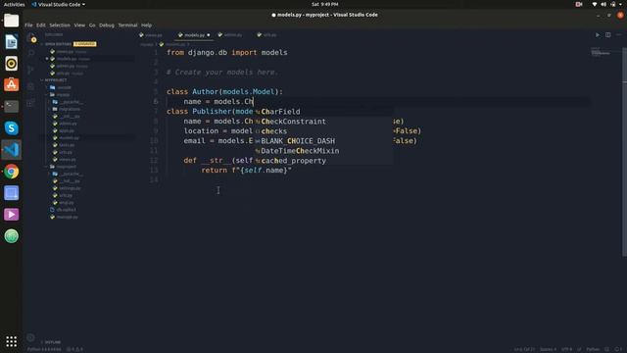The height and width of the screenshot is (353, 627).
Task: Open the Debug menu
Action: [107, 25]
